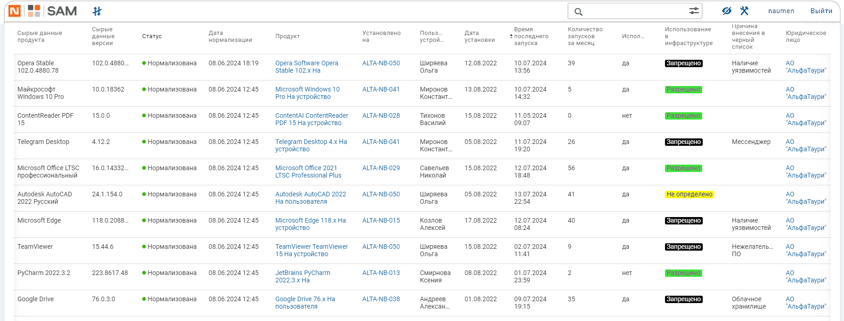This screenshot has height=321, width=844.
Task: Click Использование в инфраструктуре header
Action: (688, 36)
